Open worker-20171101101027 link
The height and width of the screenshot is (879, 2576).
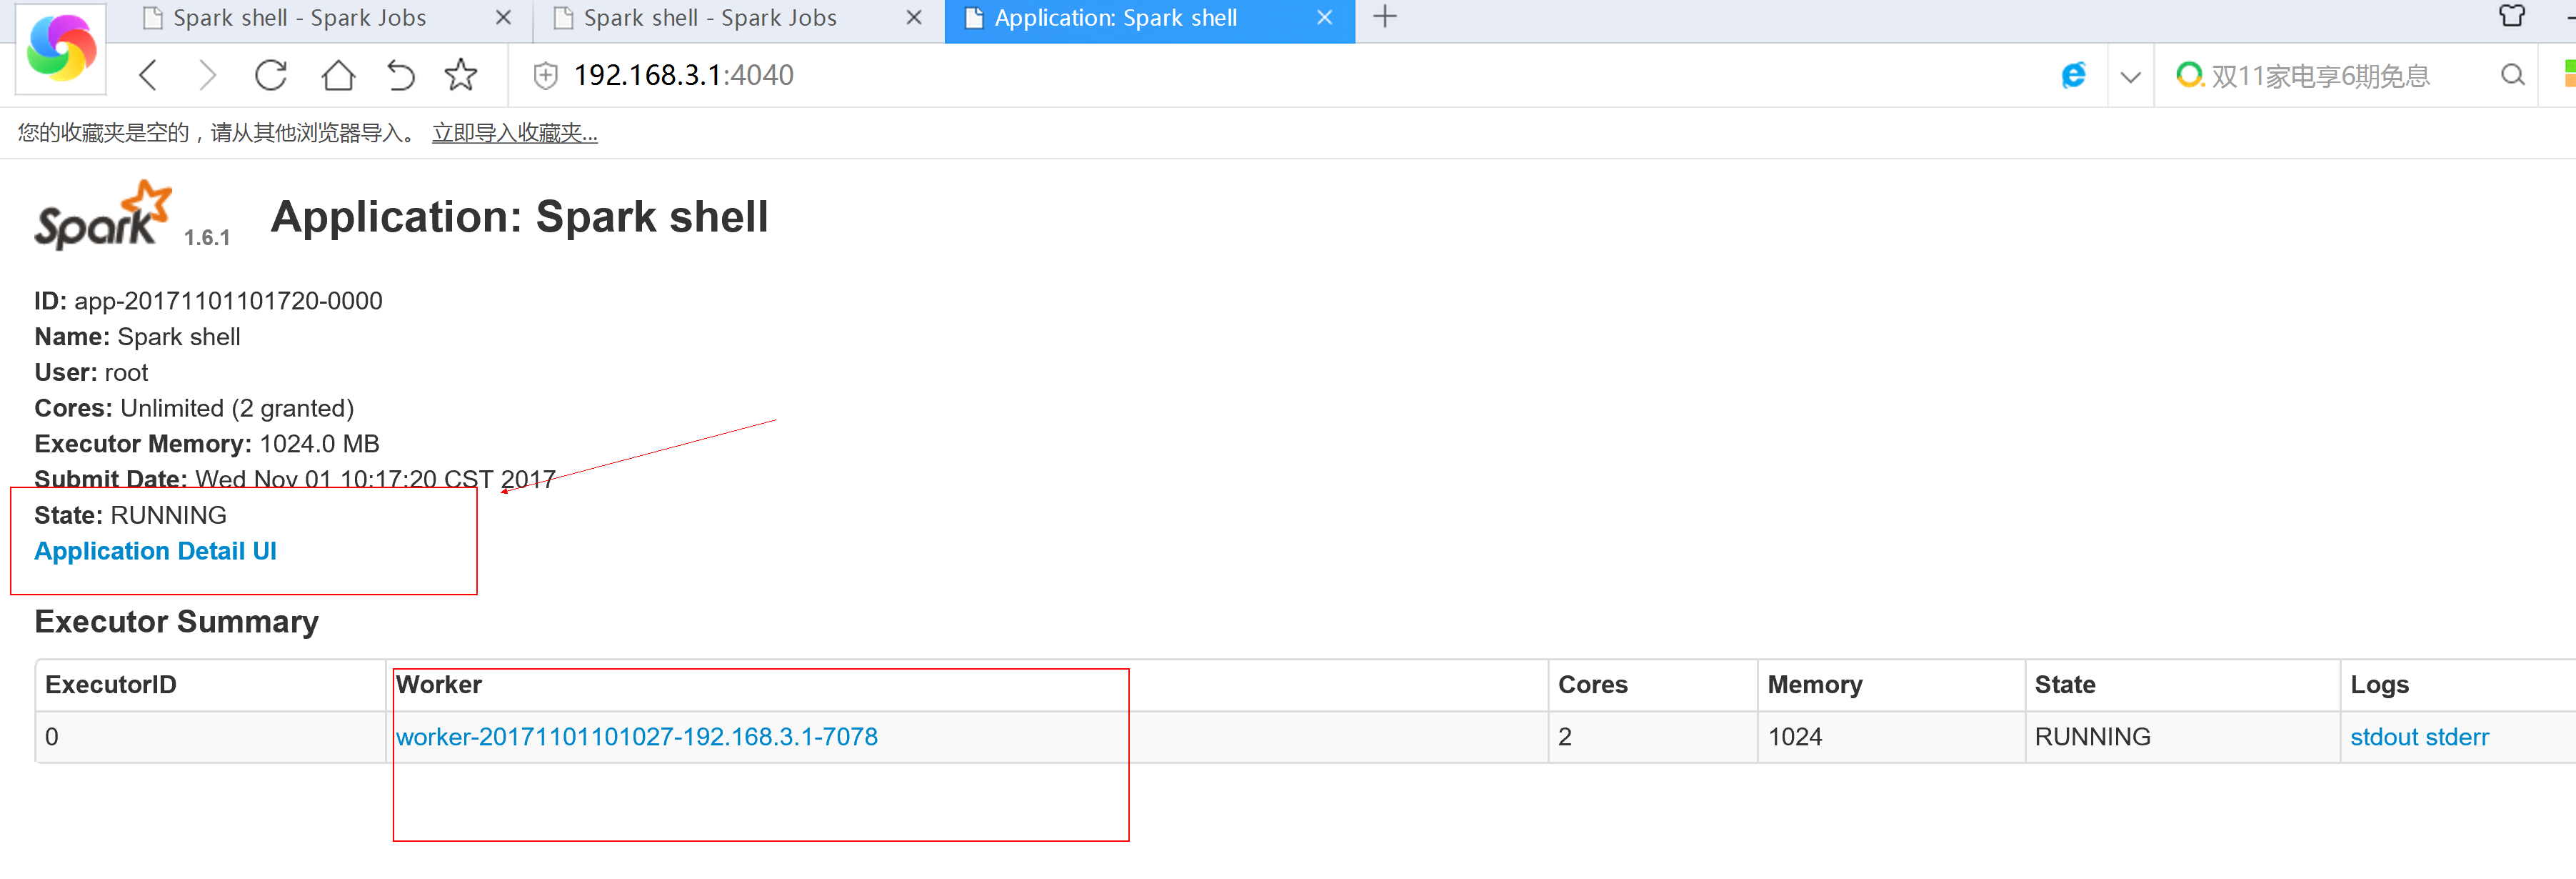(636, 737)
